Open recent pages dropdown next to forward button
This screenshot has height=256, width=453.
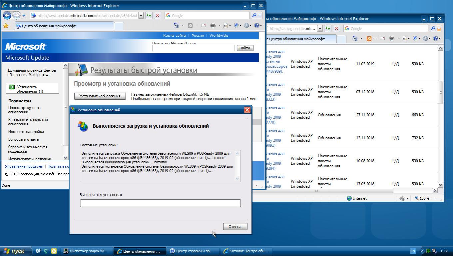(x=24, y=16)
